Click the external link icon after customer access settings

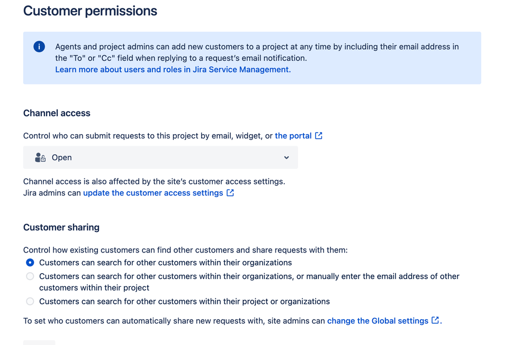(x=230, y=193)
